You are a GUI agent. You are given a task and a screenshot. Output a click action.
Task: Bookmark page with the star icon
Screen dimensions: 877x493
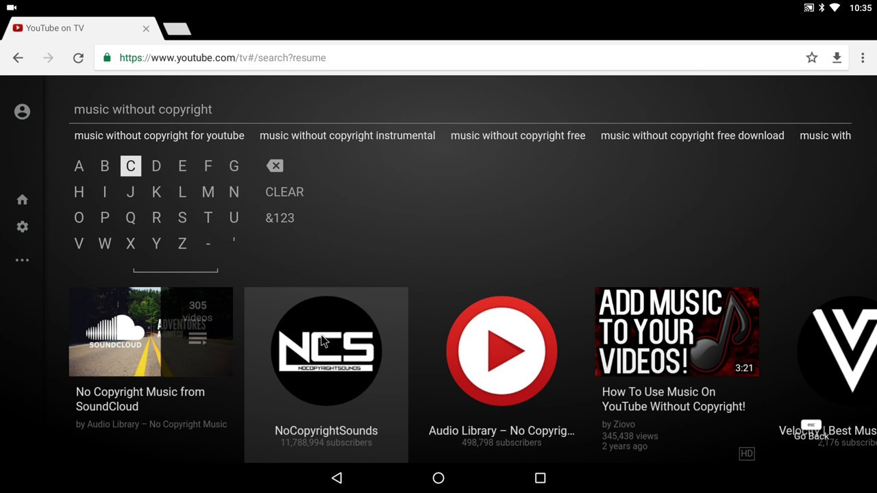[812, 58]
